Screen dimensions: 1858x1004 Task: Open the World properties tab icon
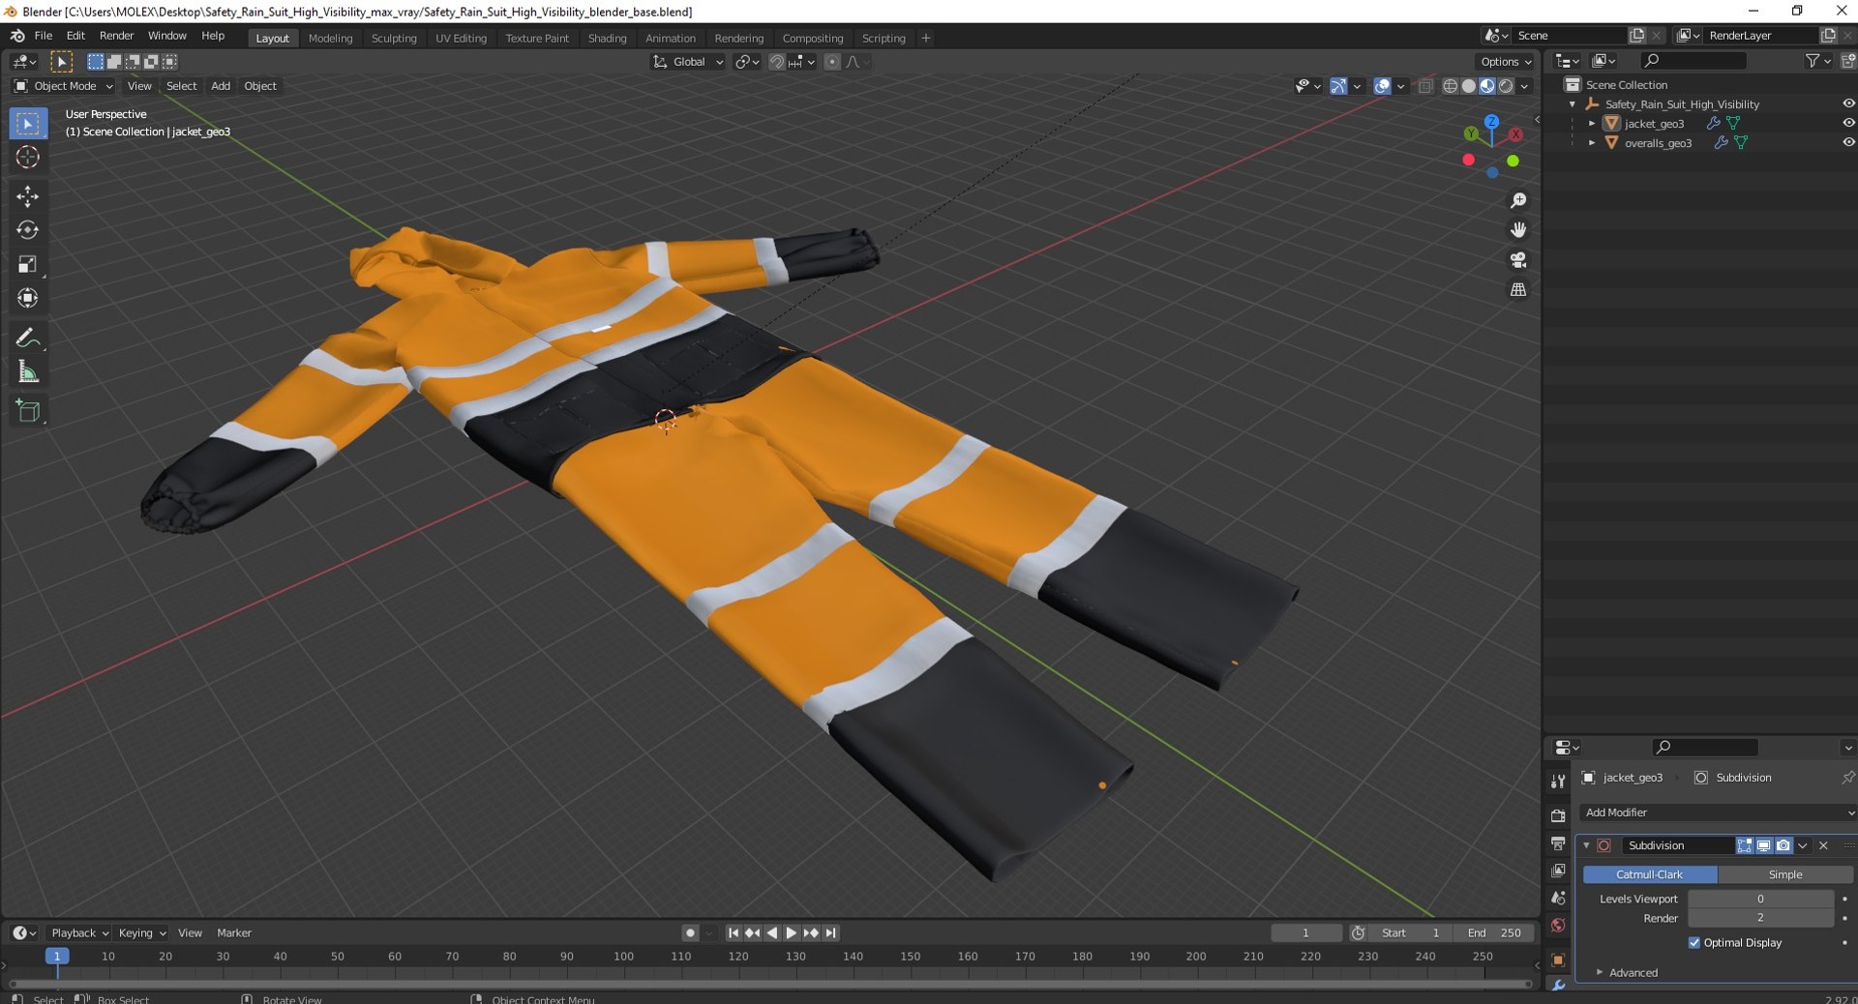click(x=1558, y=926)
